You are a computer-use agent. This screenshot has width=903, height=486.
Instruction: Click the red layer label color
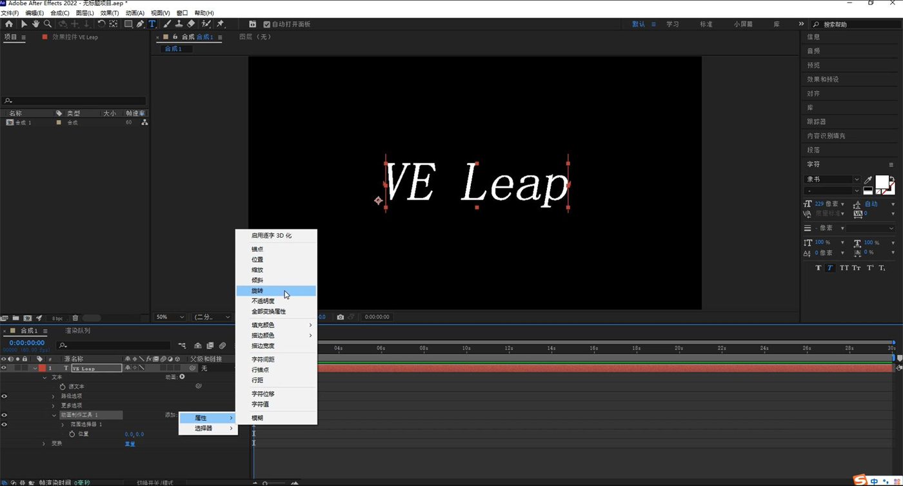42,368
